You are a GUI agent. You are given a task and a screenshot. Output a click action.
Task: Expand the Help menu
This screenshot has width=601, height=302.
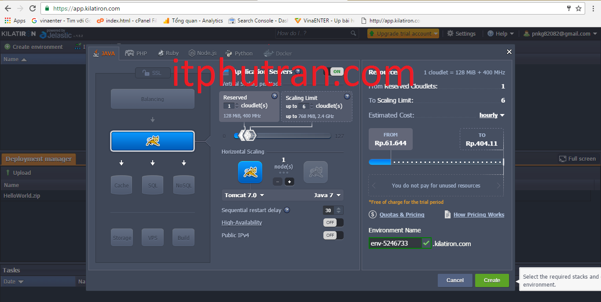point(501,33)
